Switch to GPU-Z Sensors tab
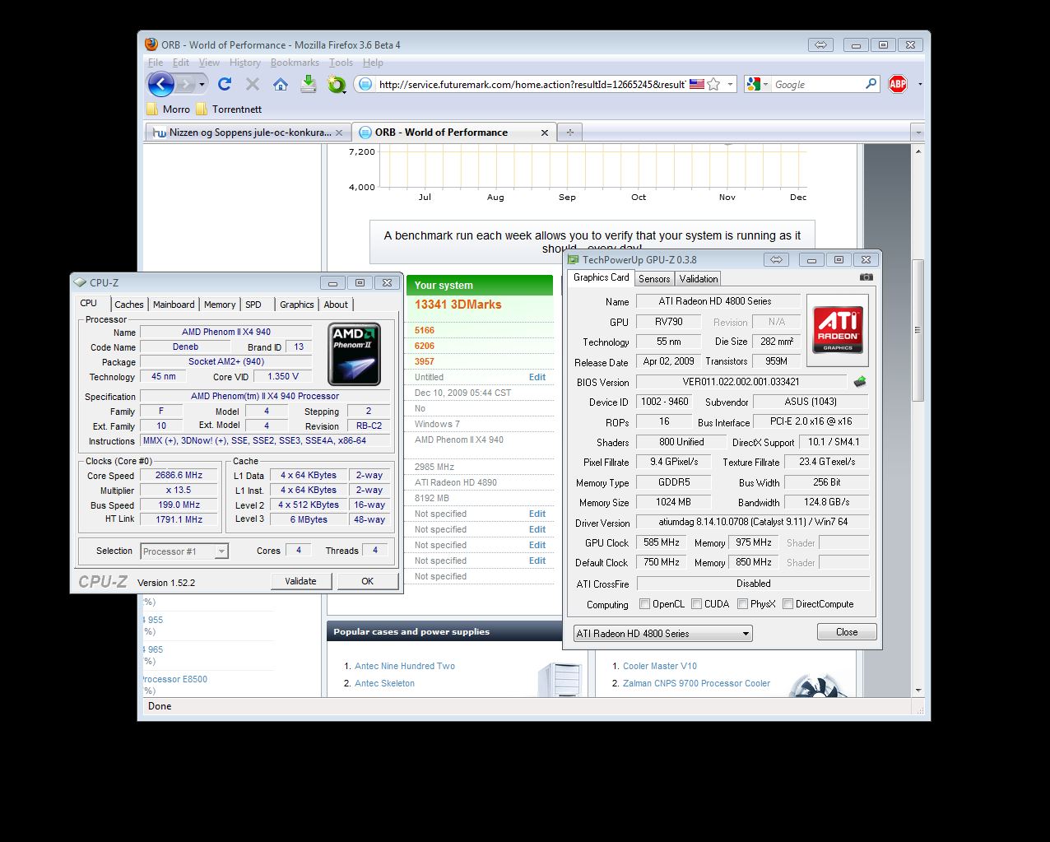The width and height of the screenshot is (1050, 842). 654,279
